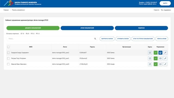Click green checkmark in Иванов row
Image resolution: width=174 pixels, height=98 pixels.
click(156, 64)
